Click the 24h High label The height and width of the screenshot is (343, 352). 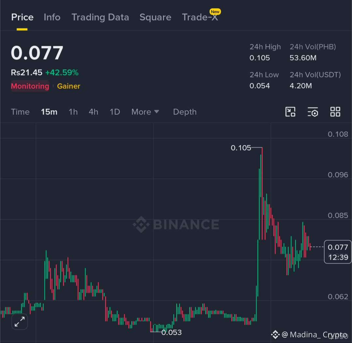click(x=265, y=47)
